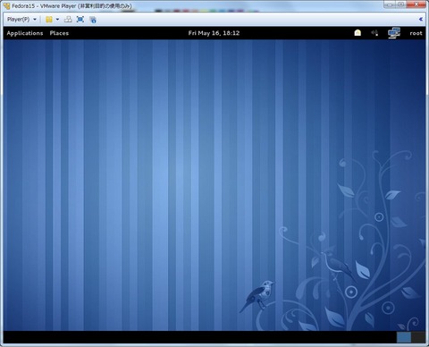Screen dimensions: 429x347
Task: Click the yellow suspend/pause VM icon
Action: (x=49, y=20)
